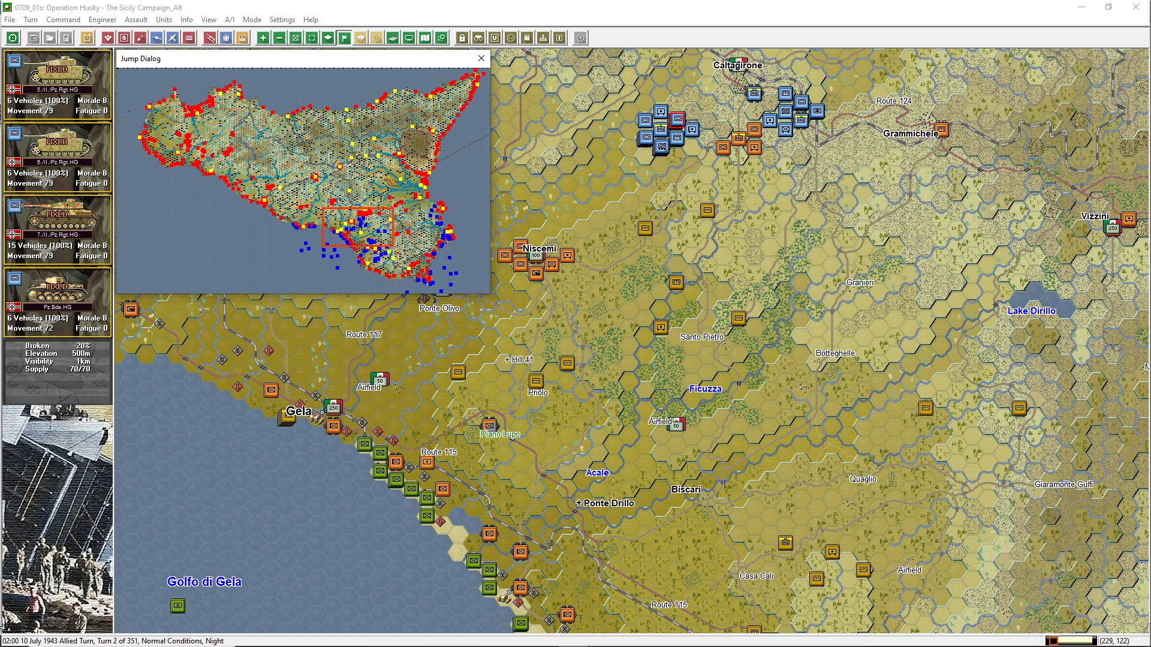
Task: Select the 7./II./Pz.Rgt.HG unit card
Action: point(58,229)
